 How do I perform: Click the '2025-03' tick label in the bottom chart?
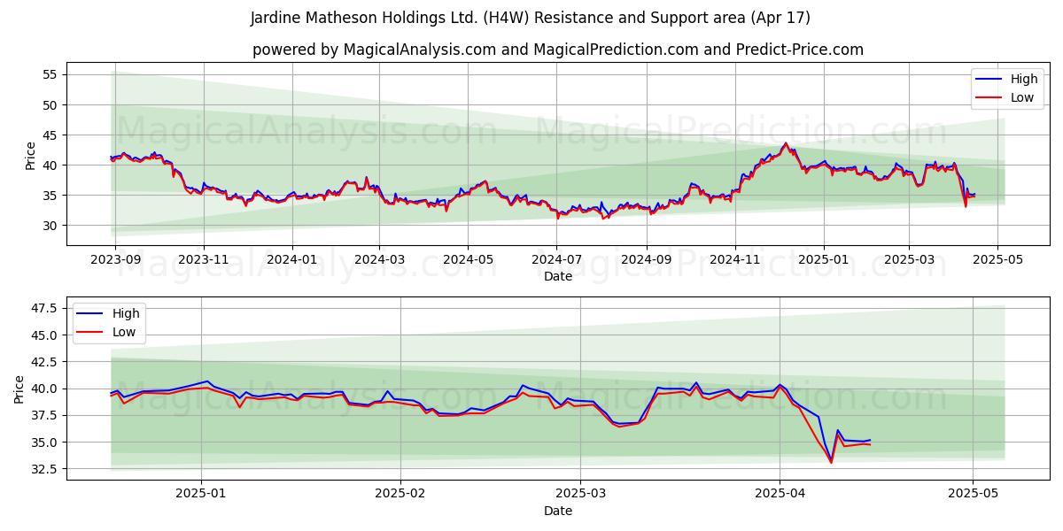coord(580,493)
